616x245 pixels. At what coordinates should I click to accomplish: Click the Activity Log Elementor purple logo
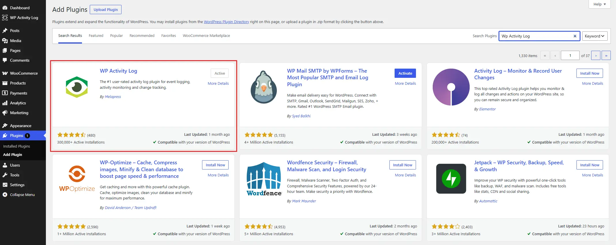click(451, 87)
